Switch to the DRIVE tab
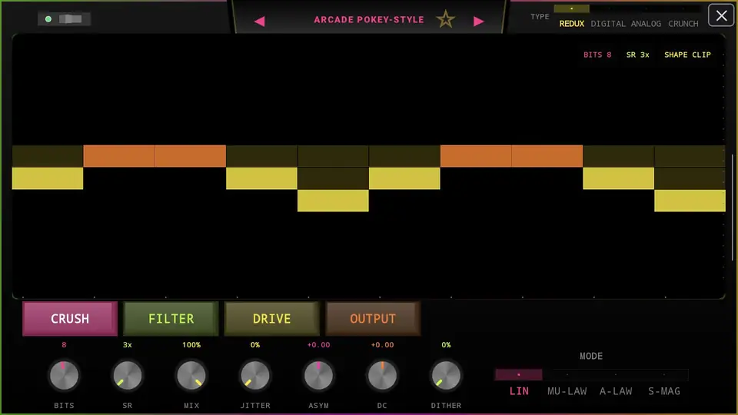Image resolution: width=738 pixels, height=415 pixels. pos(271,318)
